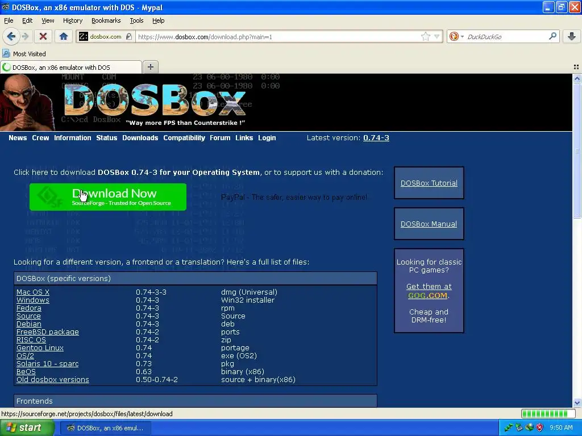
Task: Download the Mac OS X version
Action: [32, 292]
